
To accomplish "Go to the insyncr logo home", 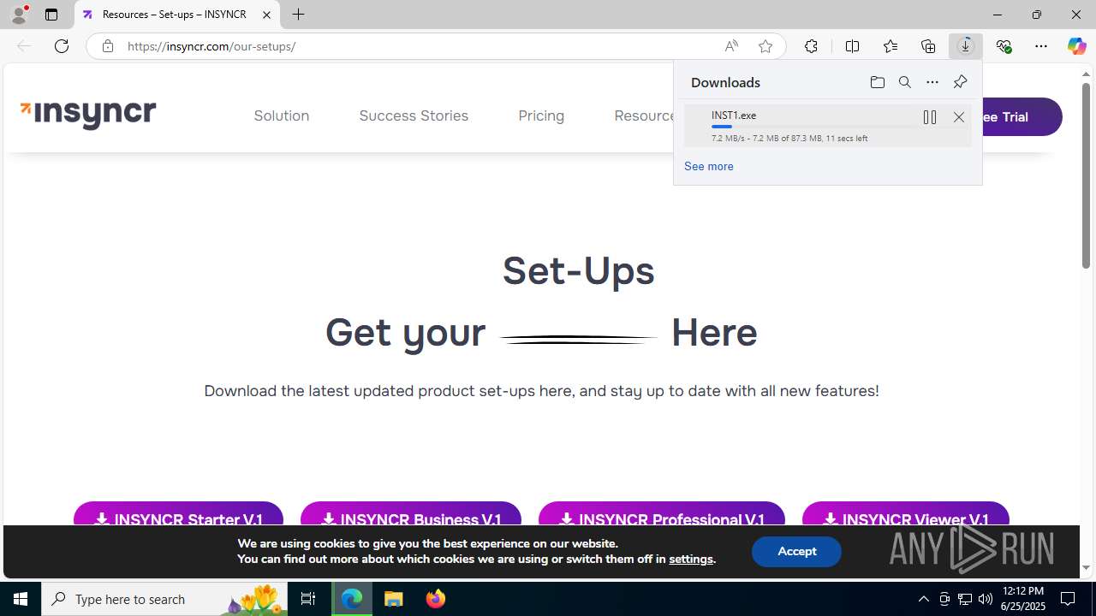I will [88, 115].
